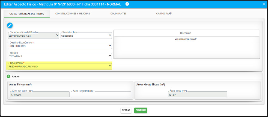
Task: Open the Estrato dropdown
Action: [60, 56]
